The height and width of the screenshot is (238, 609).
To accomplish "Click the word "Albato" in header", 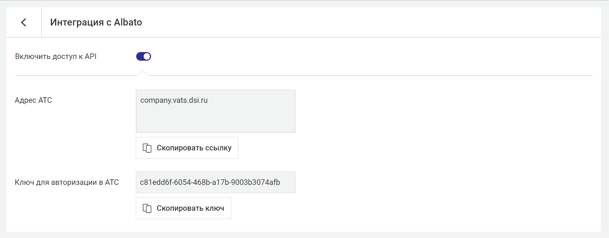I will pos(128,22).
